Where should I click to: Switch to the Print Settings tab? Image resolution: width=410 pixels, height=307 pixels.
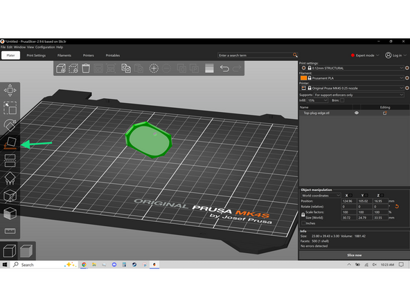click(36, 55)
